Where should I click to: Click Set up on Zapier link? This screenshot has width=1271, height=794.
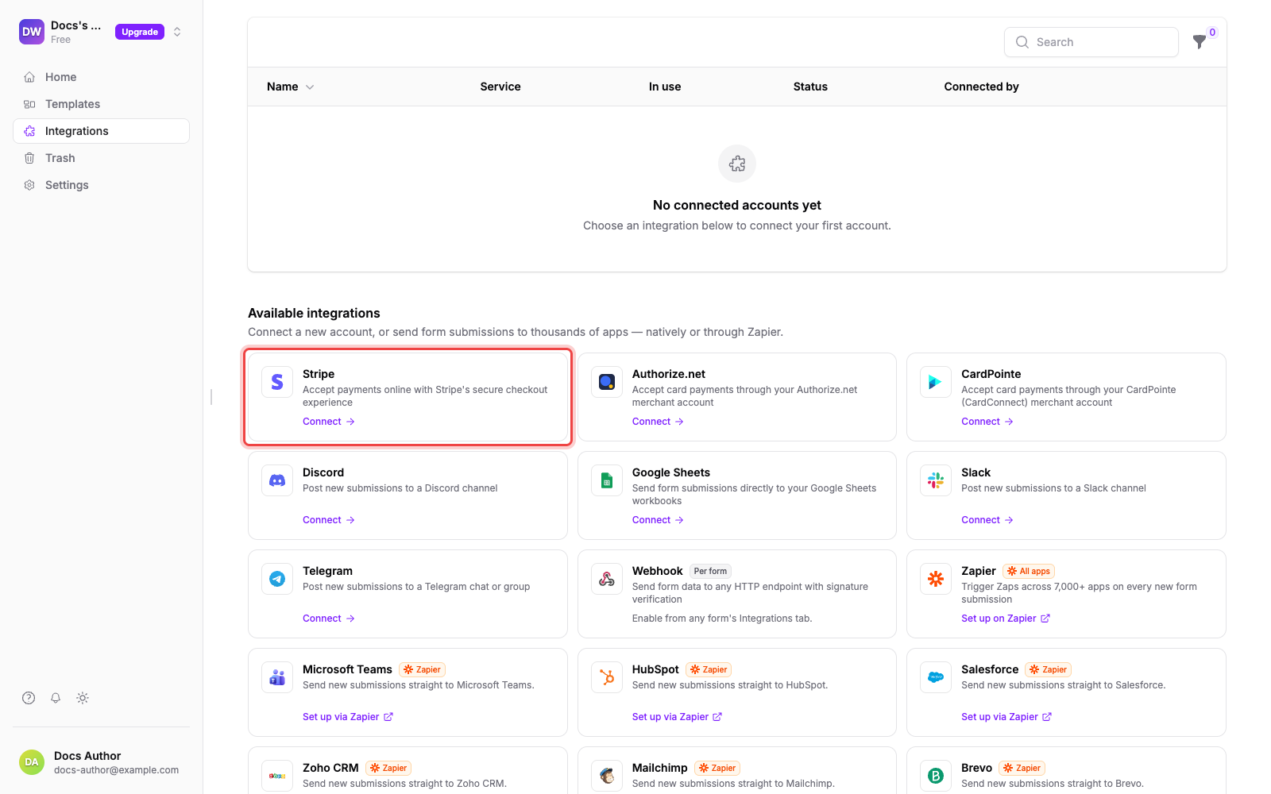click(1006, 619)
